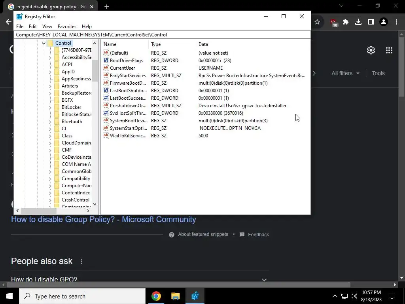Open File Explorer from the taskbar
Viewport: 405px width, 304px height.
(175, 296)
